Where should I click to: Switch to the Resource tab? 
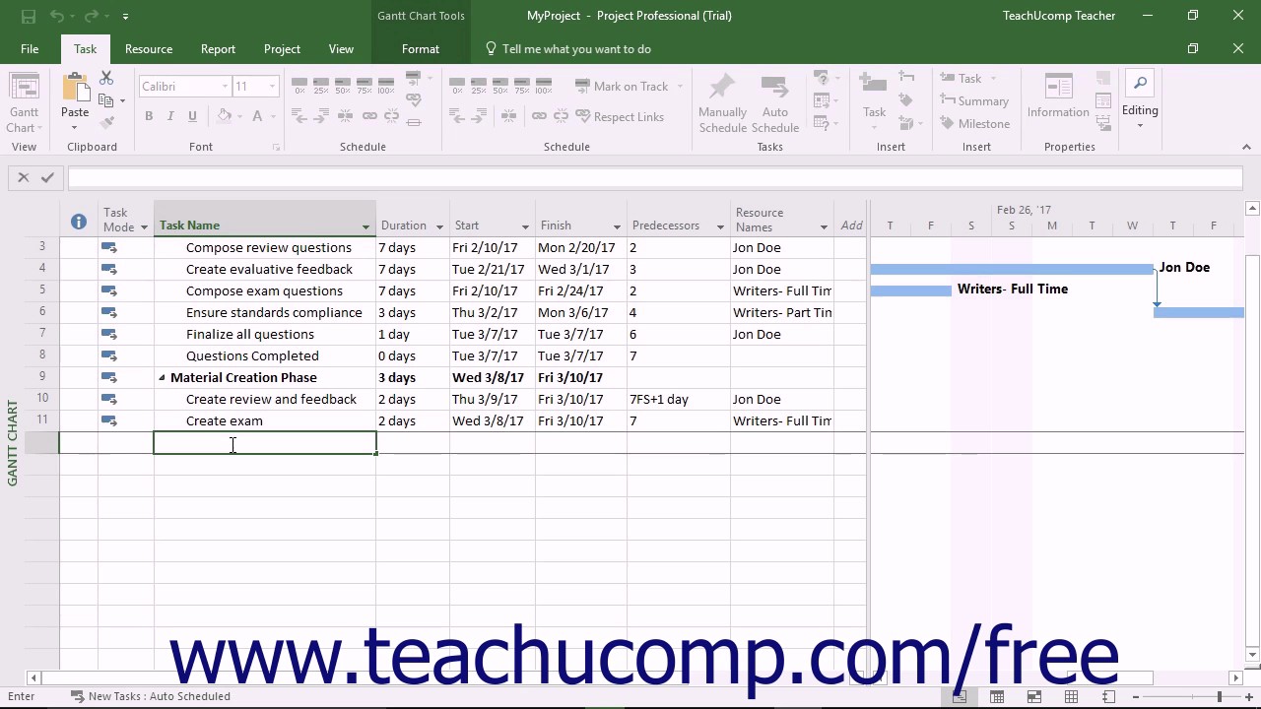click(149, 49)
